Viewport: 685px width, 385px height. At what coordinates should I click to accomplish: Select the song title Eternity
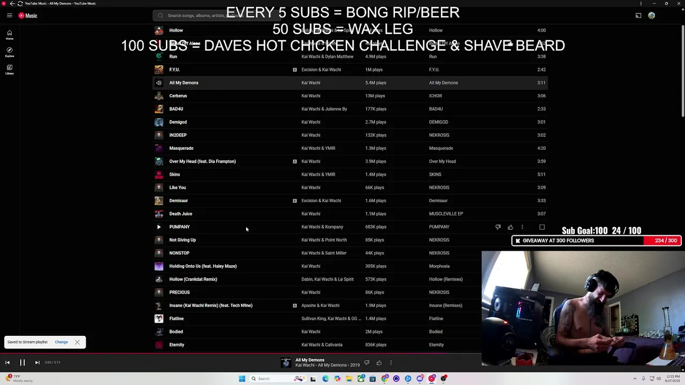coord(177,345)
